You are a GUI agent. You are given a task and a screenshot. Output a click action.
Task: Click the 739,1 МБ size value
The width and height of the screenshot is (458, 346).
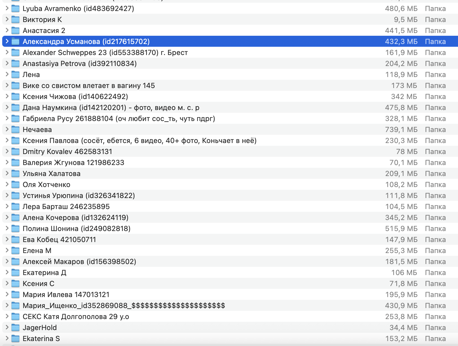(x=401, y=130)
